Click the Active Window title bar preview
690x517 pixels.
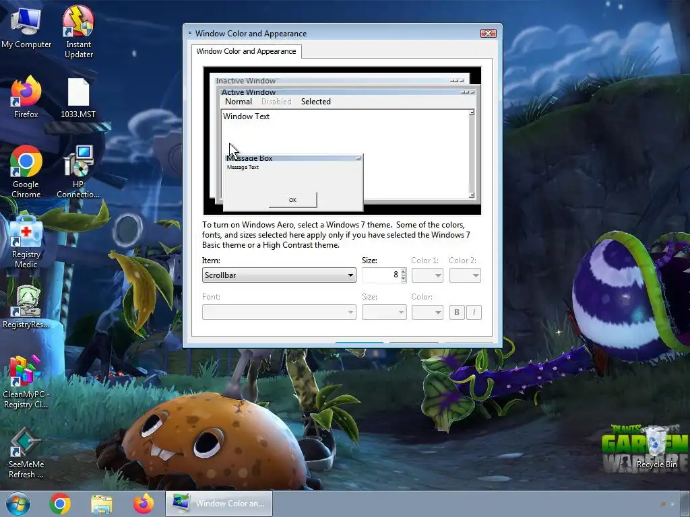click(347, 92)
